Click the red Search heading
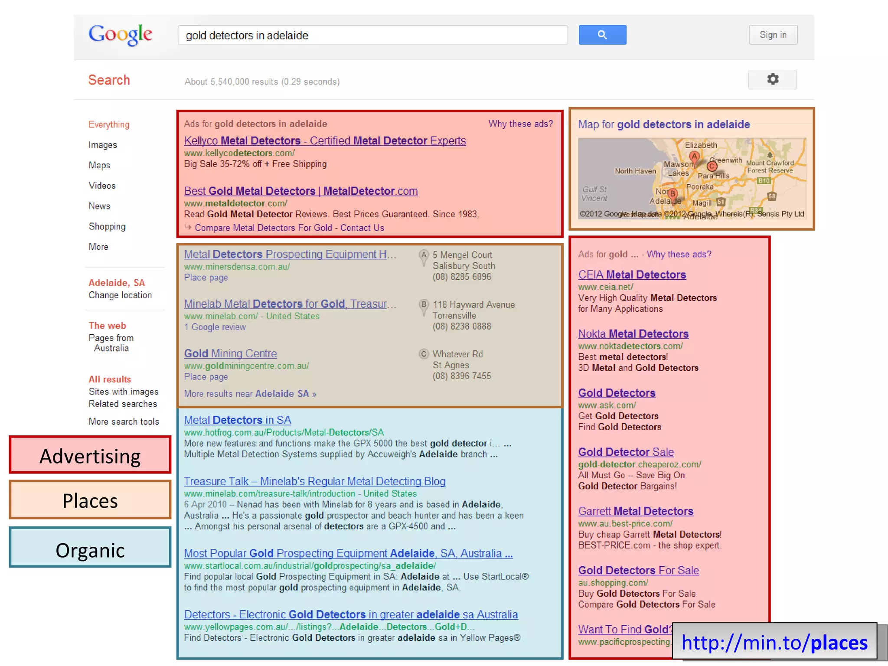 click(109, 80)
